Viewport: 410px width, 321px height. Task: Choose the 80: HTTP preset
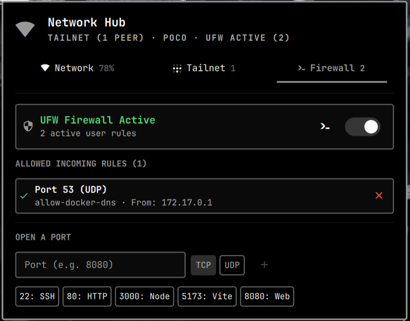click(x=87, y=296)
